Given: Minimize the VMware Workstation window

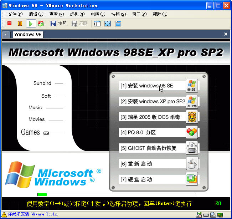Looking at the screenshot, I should pyautogui.click(x=210, y=6).
